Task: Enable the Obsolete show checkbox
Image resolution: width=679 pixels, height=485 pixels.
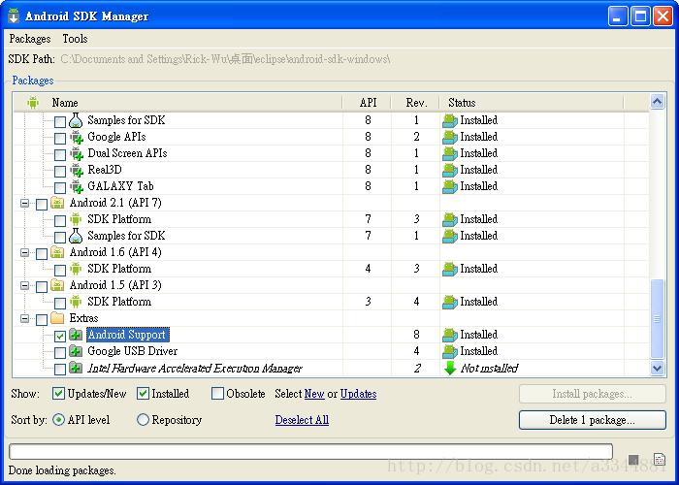Action: coord(217,393)
